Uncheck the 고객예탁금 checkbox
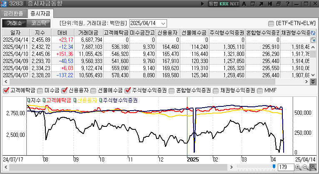This screenshot has width=319, height=174. coord(6,91)
